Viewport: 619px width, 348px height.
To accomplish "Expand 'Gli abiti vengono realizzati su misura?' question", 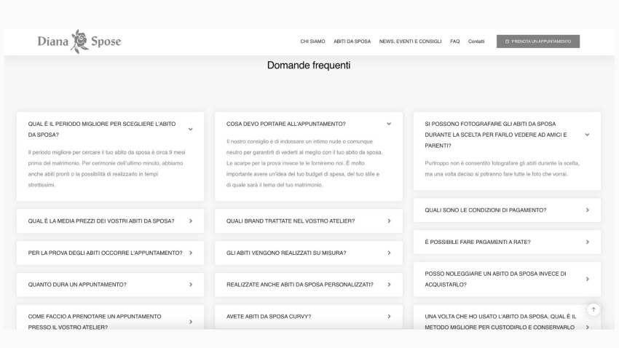I will (309, 253).
